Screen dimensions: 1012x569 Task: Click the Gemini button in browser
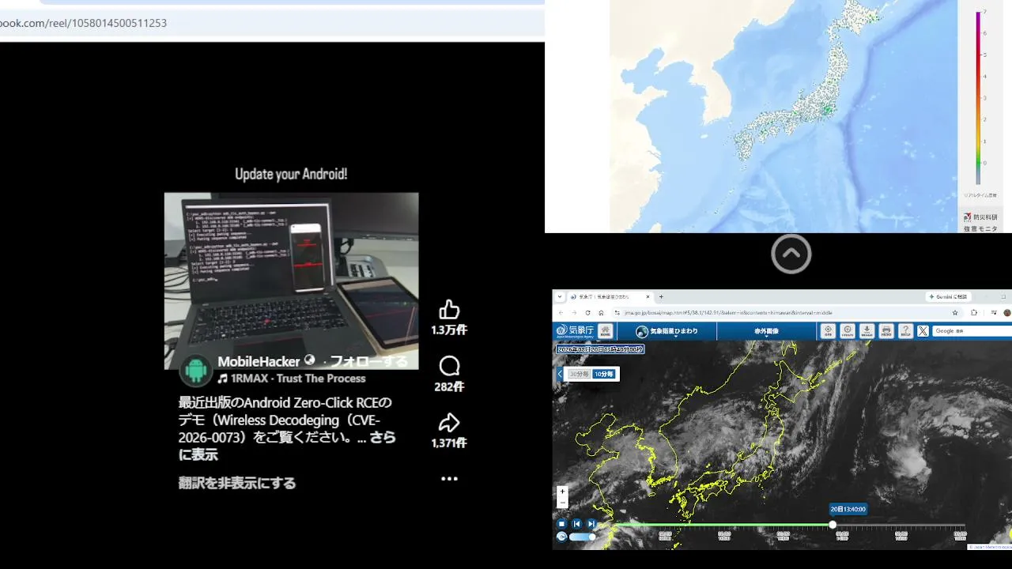coord(947,296)
